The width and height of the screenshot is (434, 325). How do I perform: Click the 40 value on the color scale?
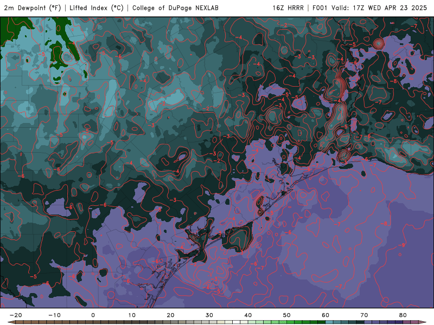click(x=248, y=315)
